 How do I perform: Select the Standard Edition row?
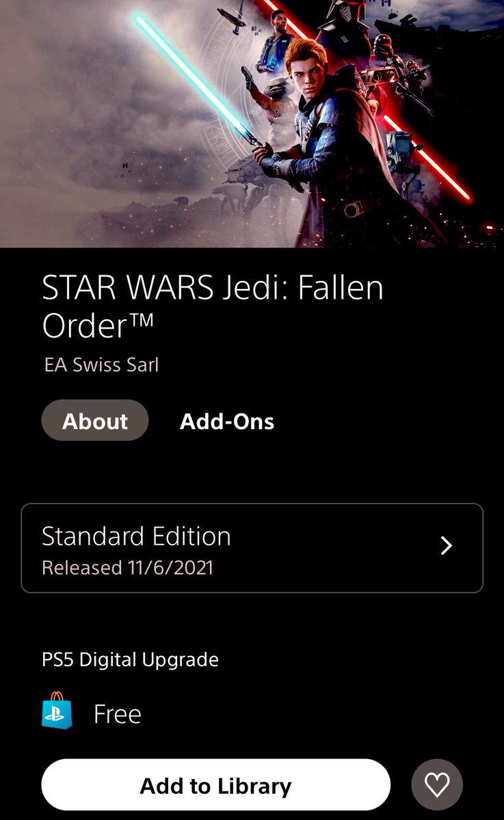coord(252,548)
